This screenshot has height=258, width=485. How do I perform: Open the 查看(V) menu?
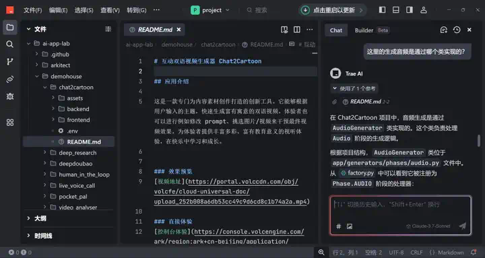110,10
